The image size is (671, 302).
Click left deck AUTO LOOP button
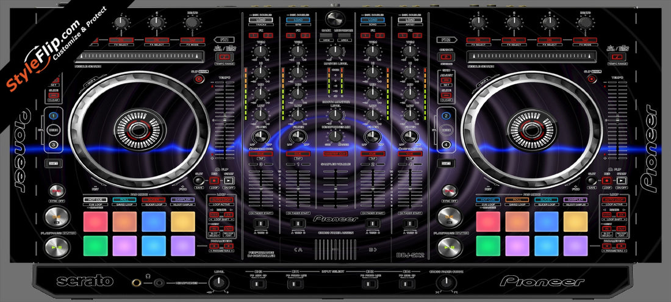pos(221,200)
